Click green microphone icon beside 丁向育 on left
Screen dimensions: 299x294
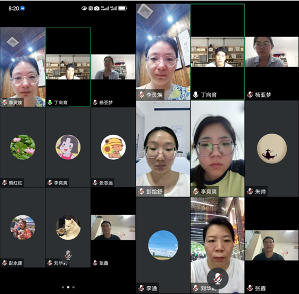[x=50, y=102]
